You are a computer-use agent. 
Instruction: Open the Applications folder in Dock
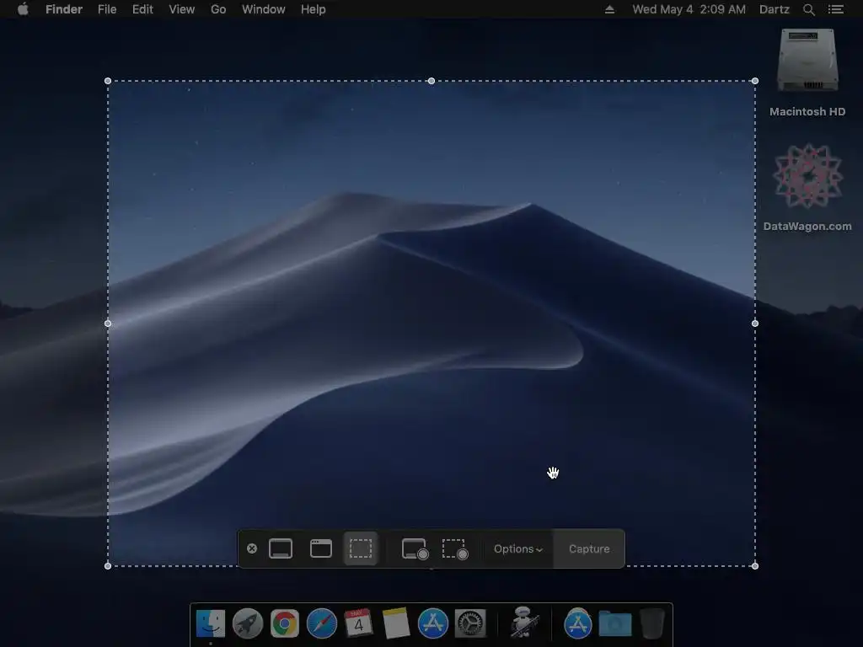[x=578, y=624]
